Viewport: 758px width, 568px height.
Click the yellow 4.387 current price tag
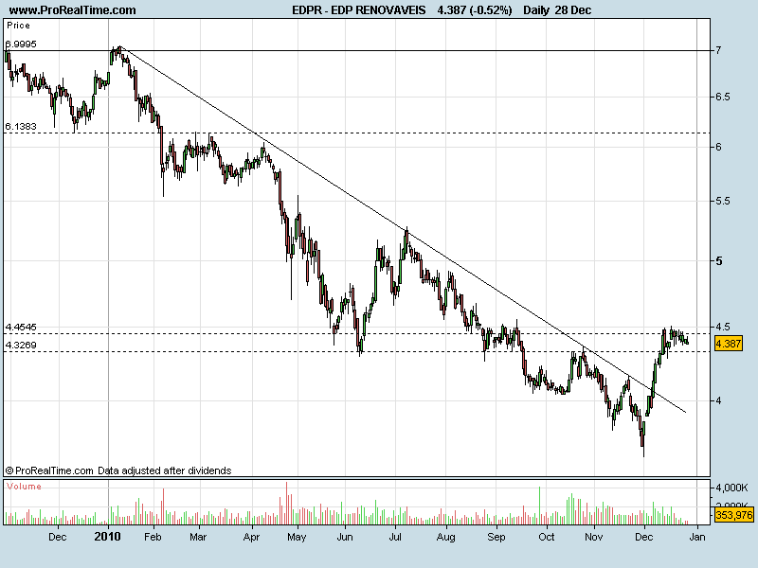pos(728,344)
